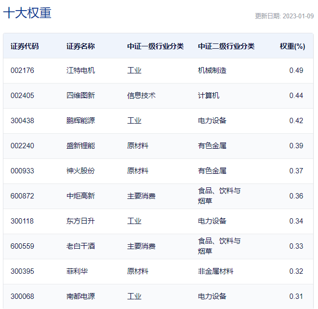The image size is (318, 309).
Task: Click the 证券名称 column header
Action: tap(80, 46)
